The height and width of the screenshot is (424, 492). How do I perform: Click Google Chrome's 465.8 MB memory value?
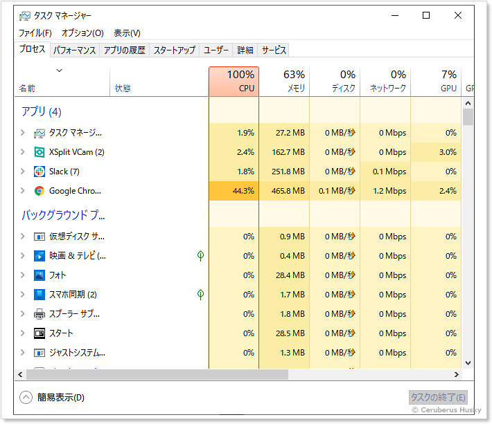click(288, 191)
